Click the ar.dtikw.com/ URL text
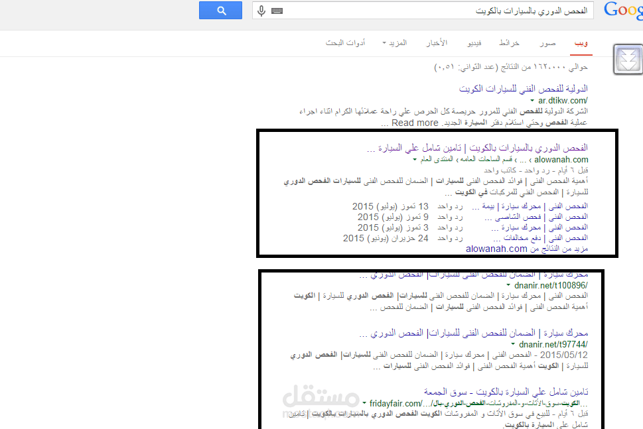643x429 pixels. (563, 100)
